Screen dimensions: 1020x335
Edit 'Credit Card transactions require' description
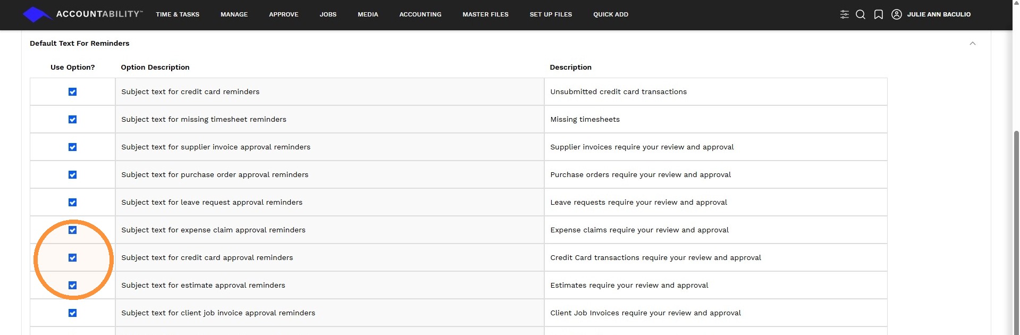(x=715, y=258)
